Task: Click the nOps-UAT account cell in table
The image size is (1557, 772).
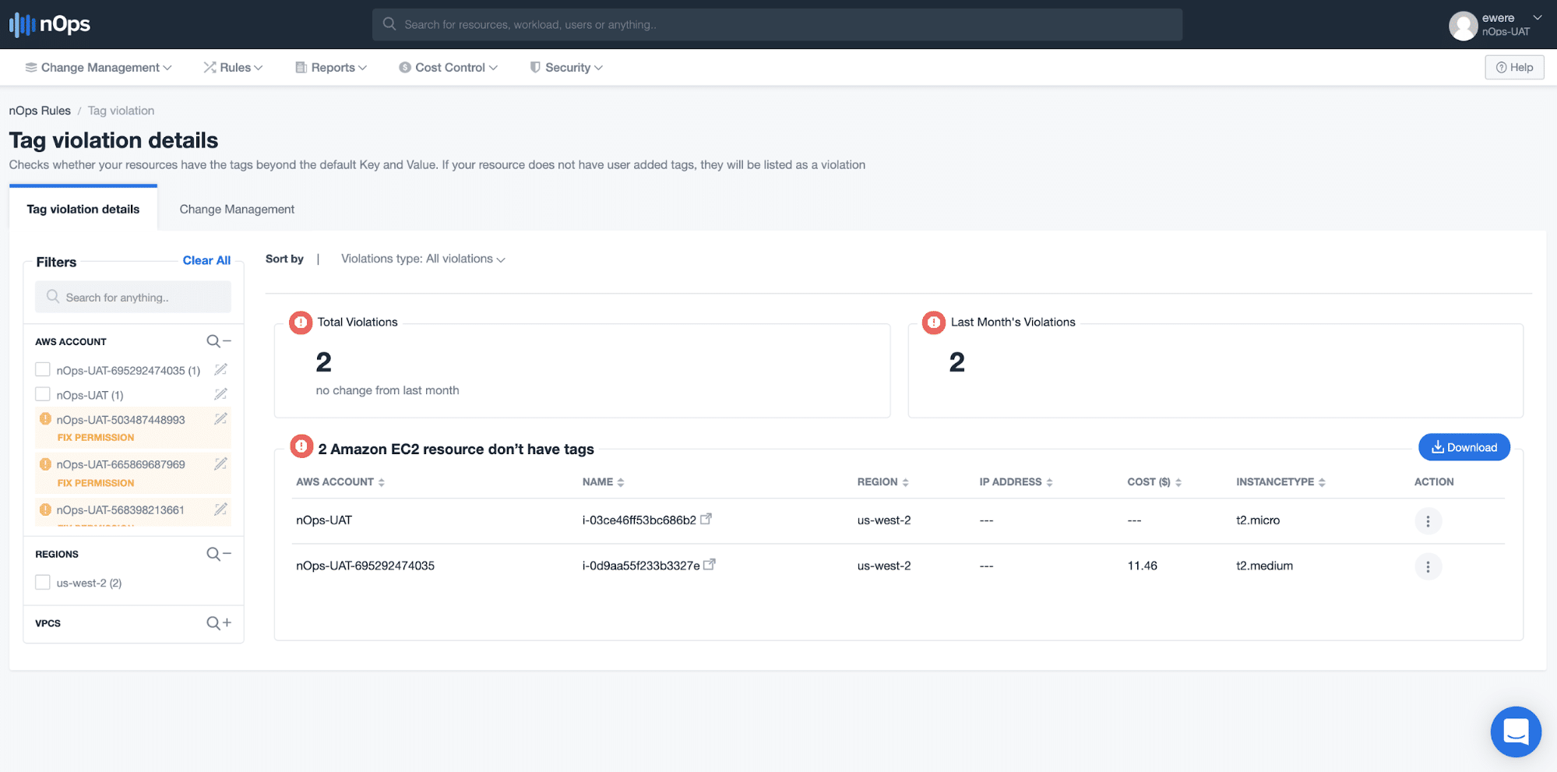Action: point(324,520)
